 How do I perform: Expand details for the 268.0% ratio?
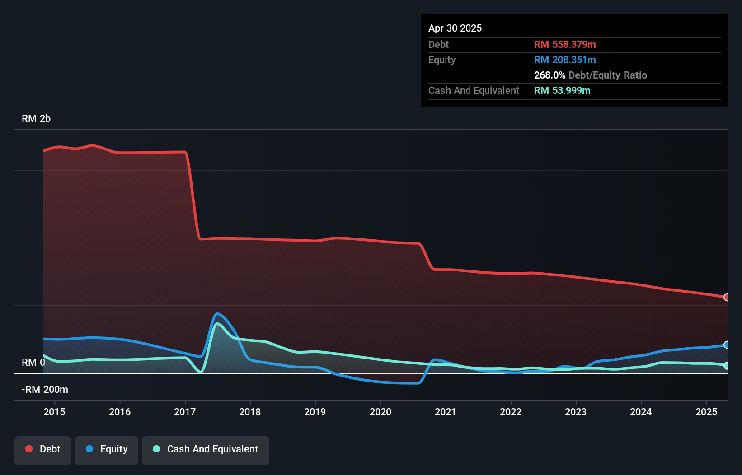coord(549,75)
